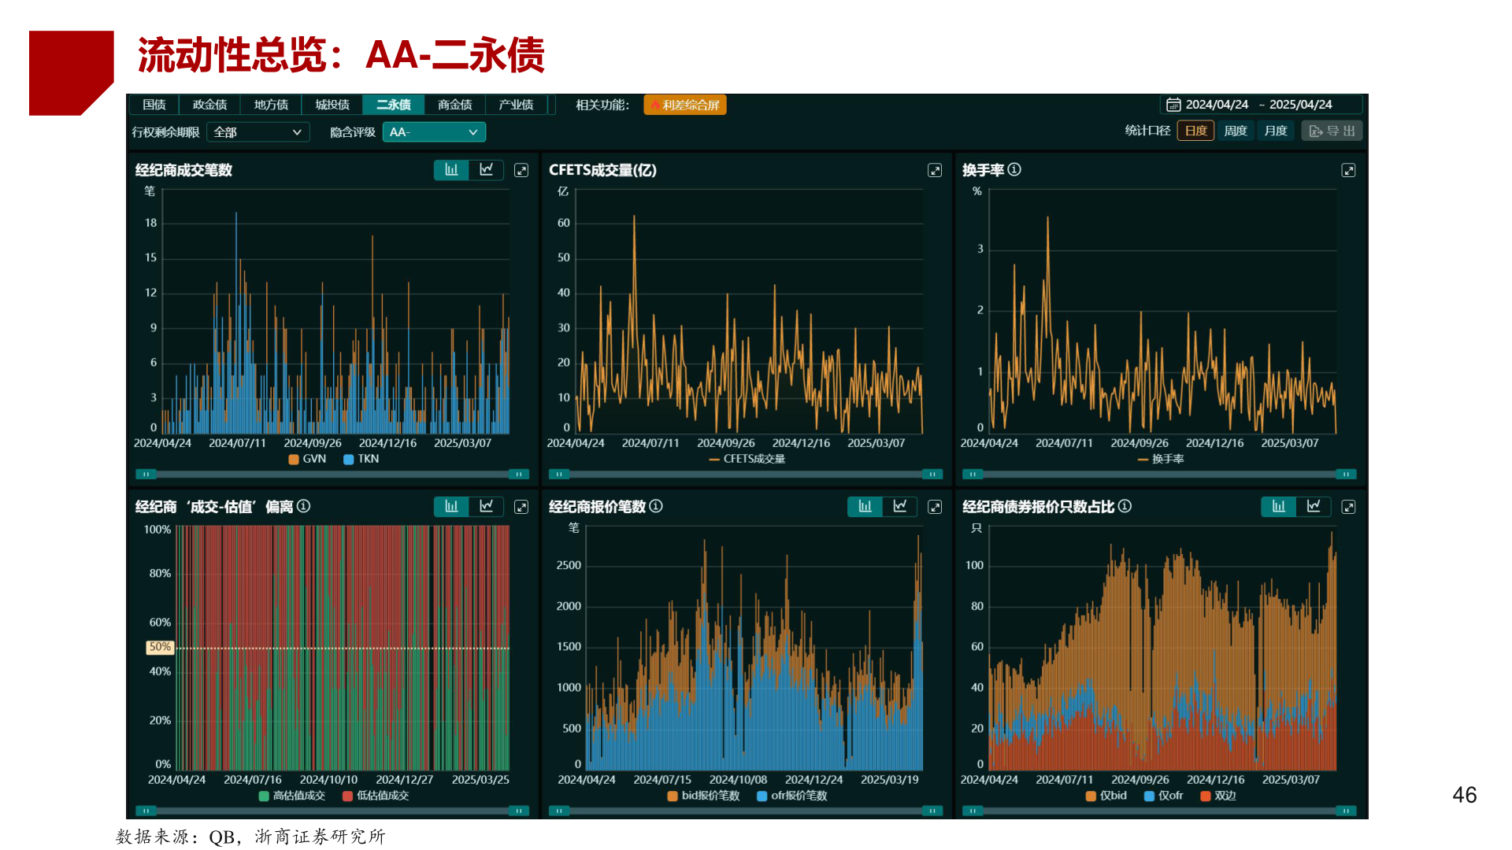The height and width of the screenshot is (850, 1512).
Task: Switch 经纪商债券报价只数占比 to line chart view
Action: coord(1314,506)
